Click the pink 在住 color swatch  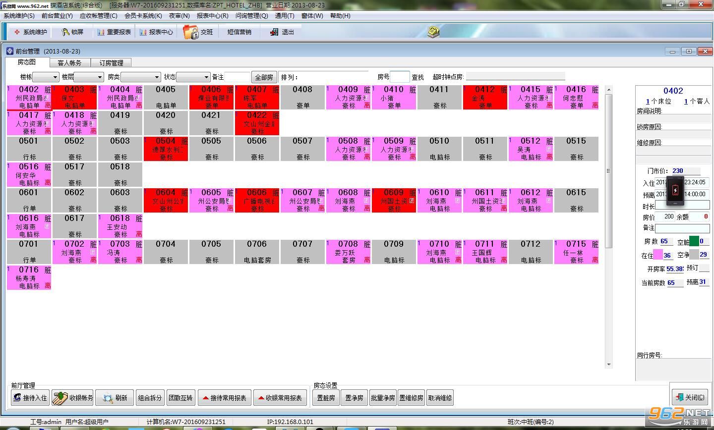658,255
